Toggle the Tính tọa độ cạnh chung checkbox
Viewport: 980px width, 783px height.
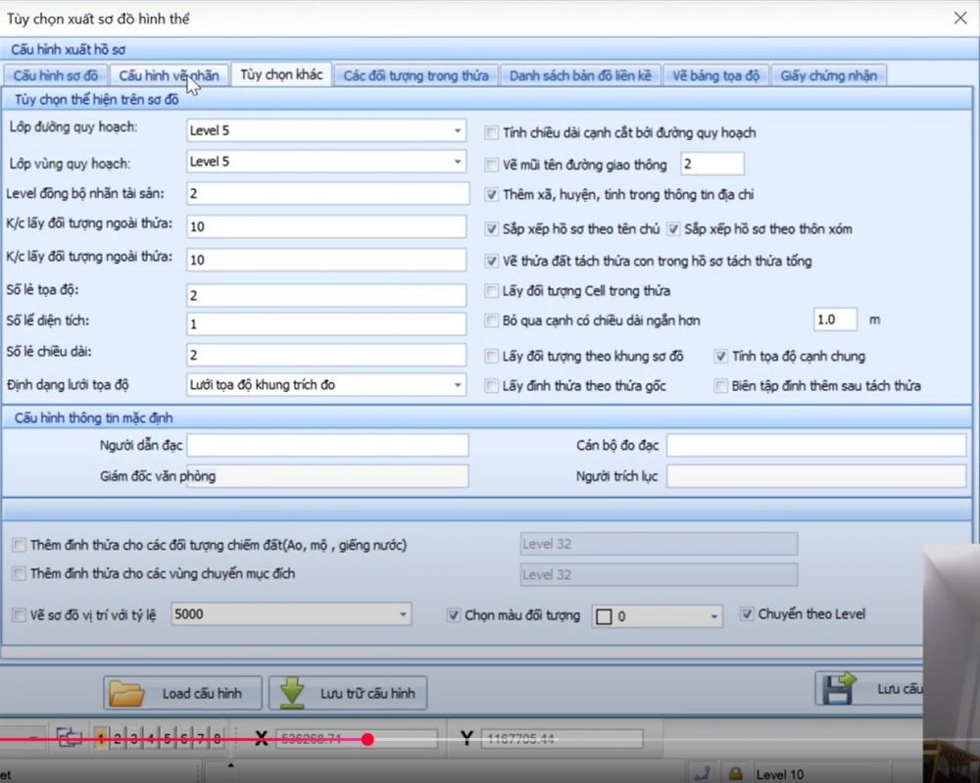(721, 356)
